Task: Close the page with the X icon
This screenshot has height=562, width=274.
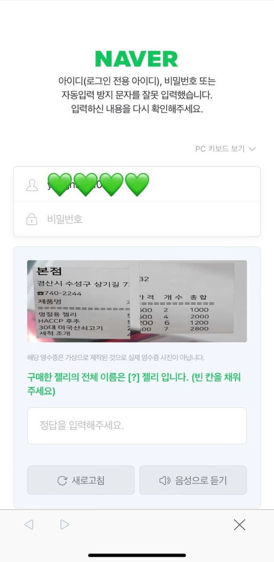Action: point(239,524)
